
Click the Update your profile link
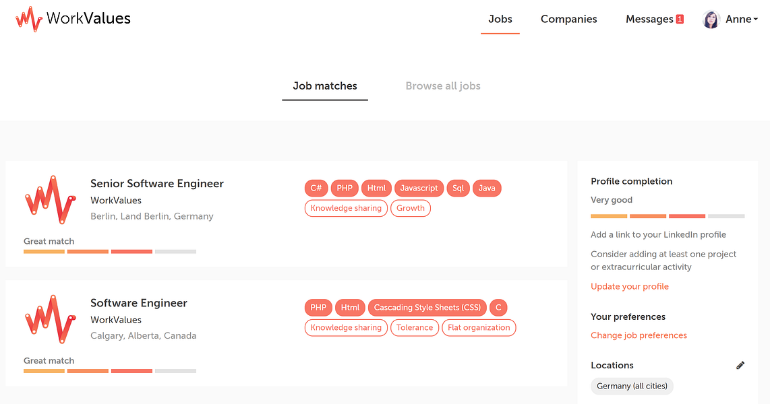(630, 286)
